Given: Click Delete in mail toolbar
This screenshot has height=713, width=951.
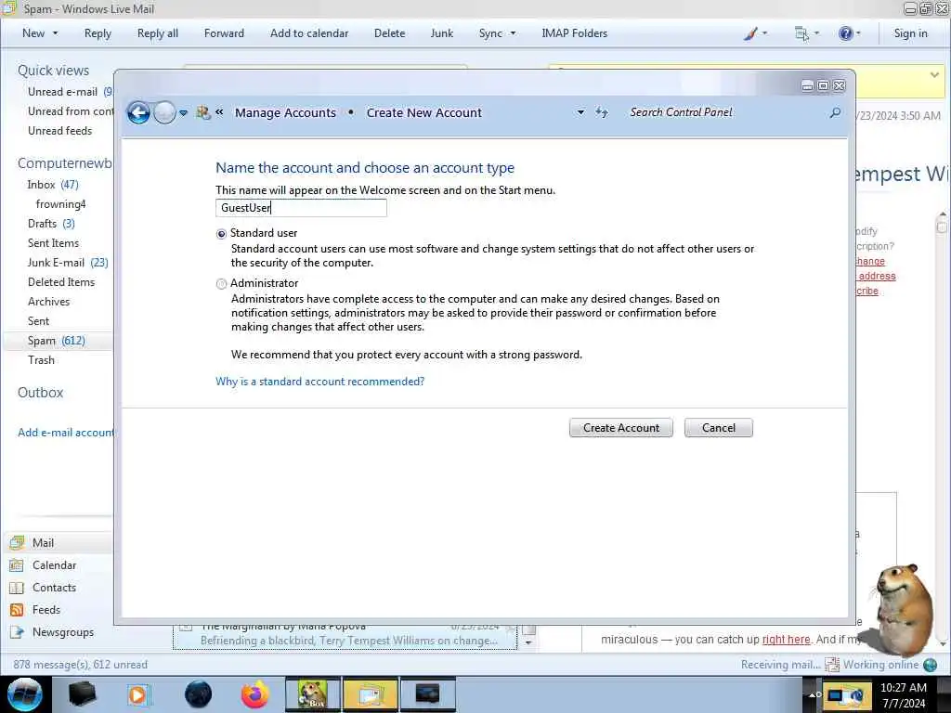Looking at the screenshot, I should pos(389,33).
